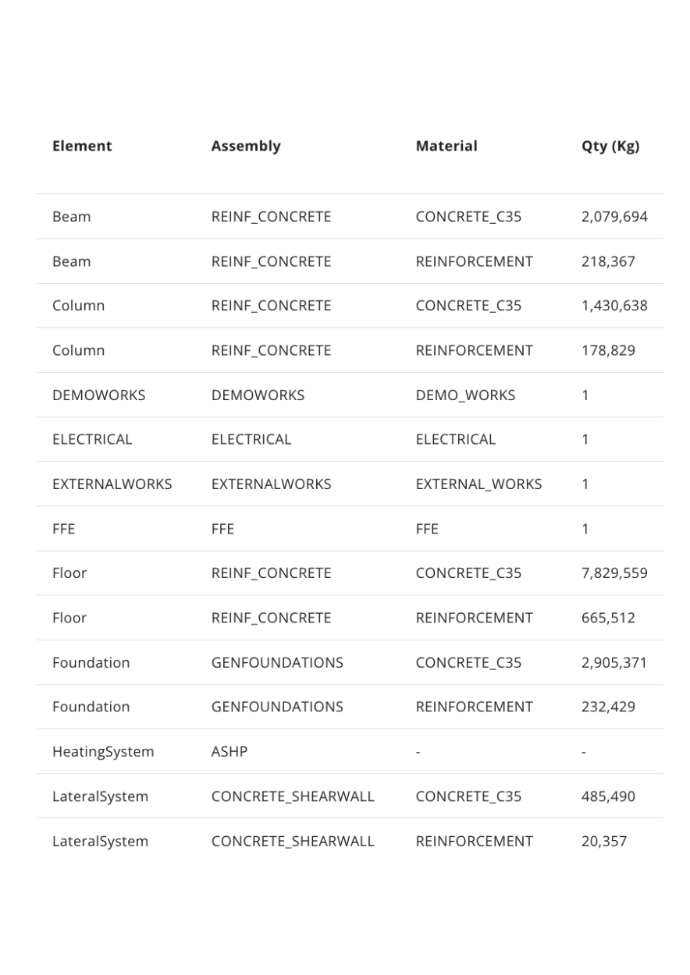Image resolution: width=690 pixels, height=975 pixels.
Task: Click the LateralSystem quantity 20,357 cell
Action: click(x=604, y=841)
